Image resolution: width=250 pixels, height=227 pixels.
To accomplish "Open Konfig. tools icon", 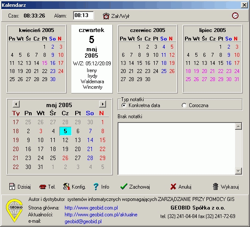I will [67, 186].
